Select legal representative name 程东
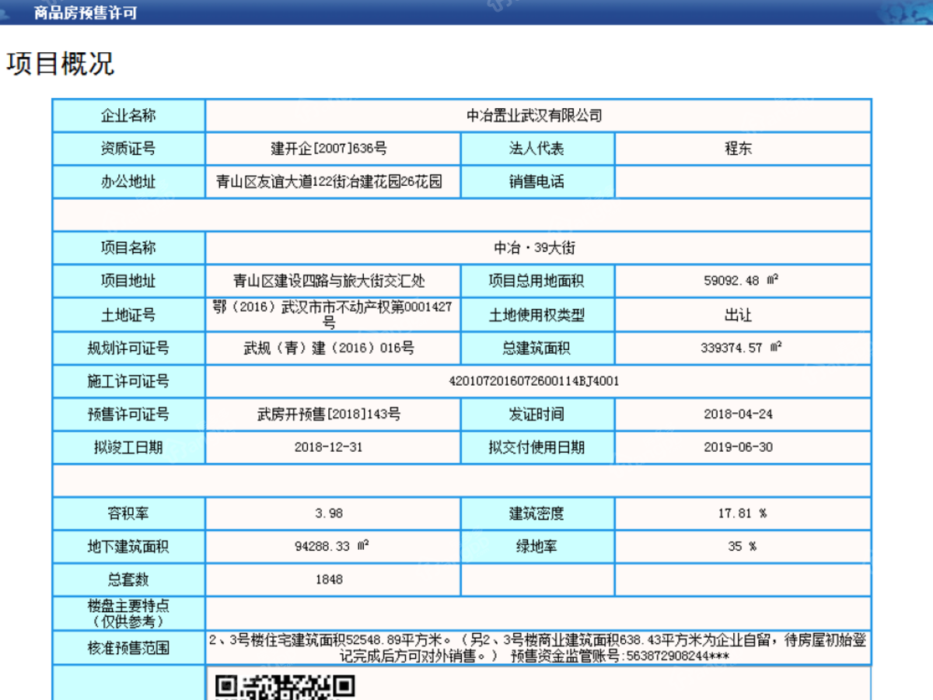 [x=739, y=149]
